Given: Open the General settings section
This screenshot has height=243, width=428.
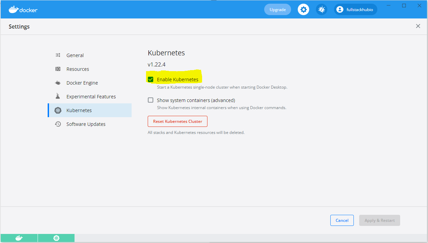Looking at the screenshot, I should click(90, 55).
